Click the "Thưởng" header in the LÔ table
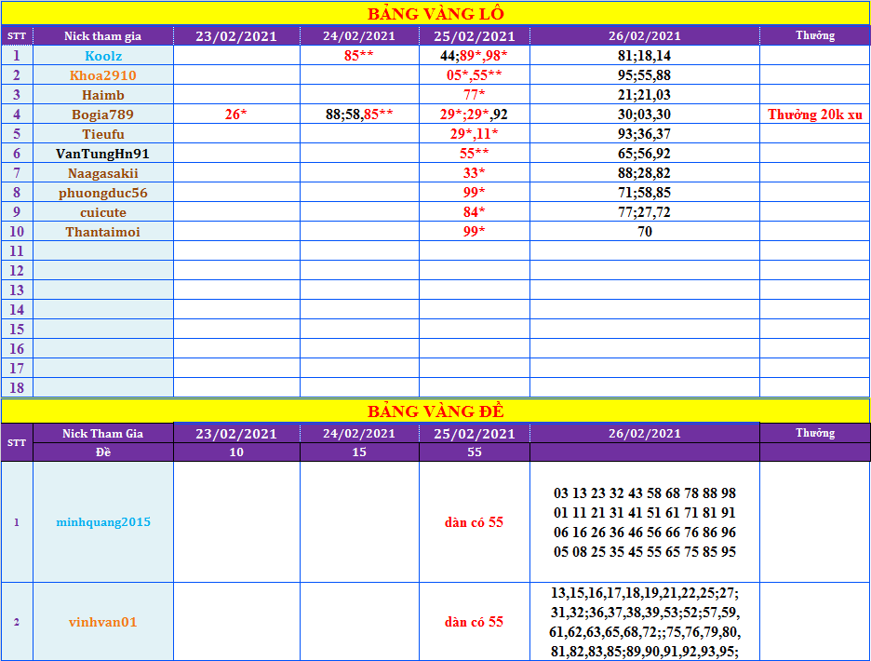Screen dimensions: 871x661 click(815, 36)
